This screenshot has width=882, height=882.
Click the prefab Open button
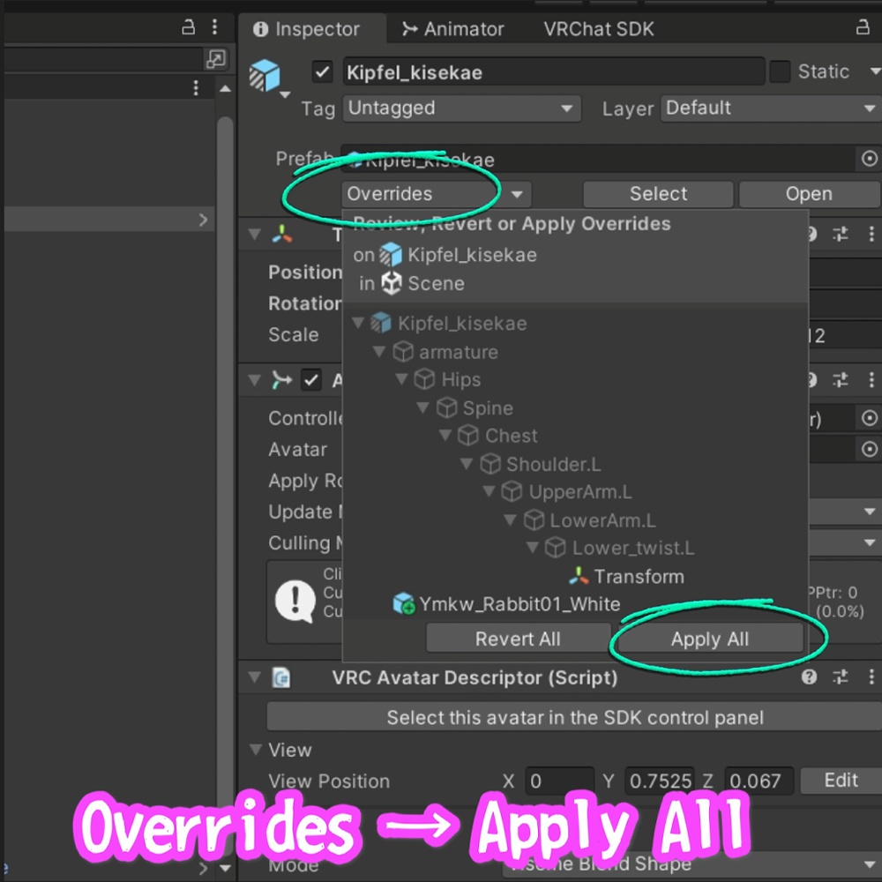(809, 194)
